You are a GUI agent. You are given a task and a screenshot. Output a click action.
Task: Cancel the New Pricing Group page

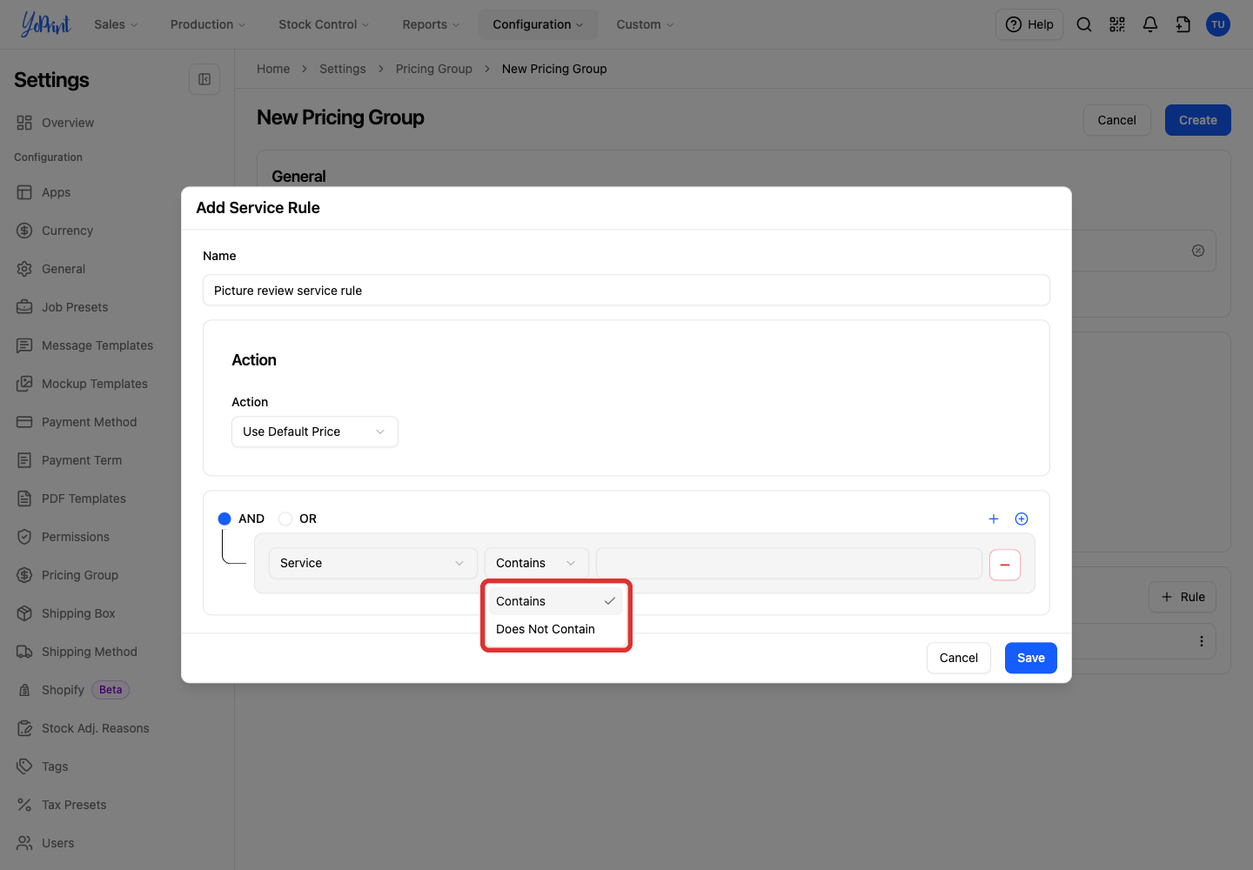(x=1117, y=120)
